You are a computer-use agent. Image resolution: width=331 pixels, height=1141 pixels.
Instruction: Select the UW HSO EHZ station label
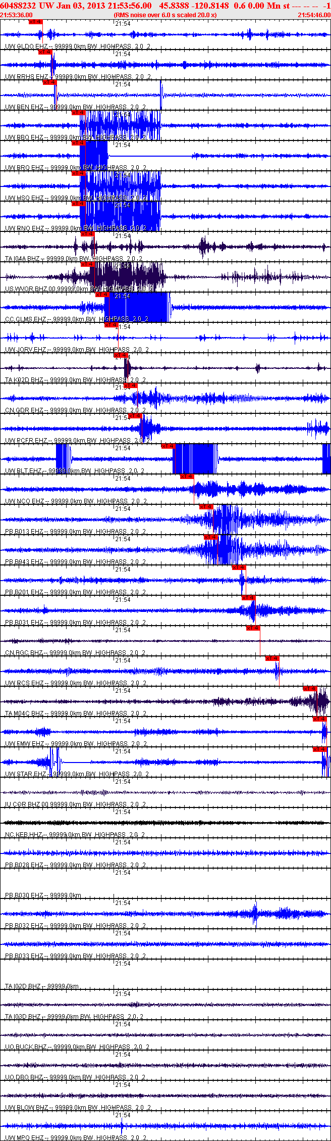[76, 198]
